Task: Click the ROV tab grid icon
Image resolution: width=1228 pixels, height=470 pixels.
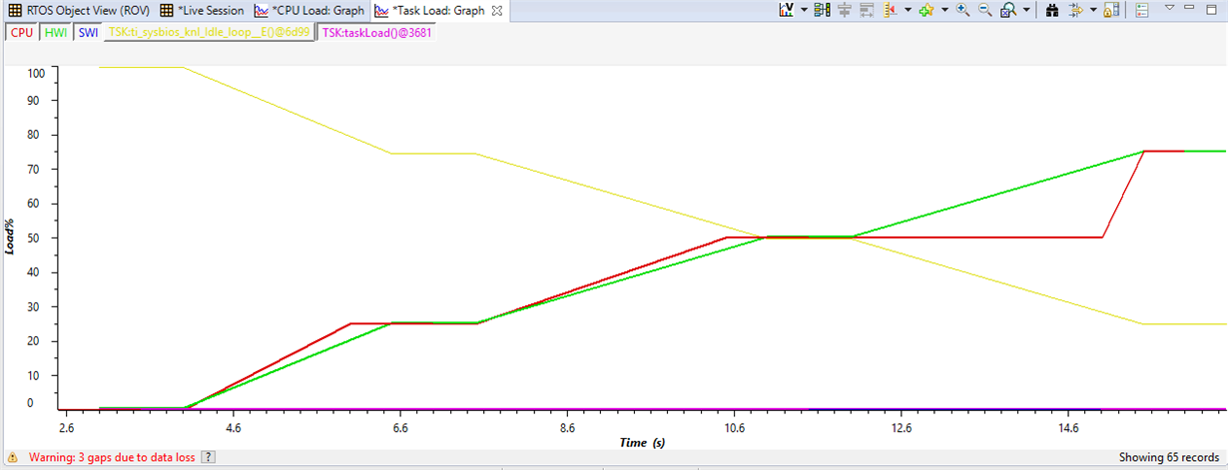Action: click(x=14, y=10)
